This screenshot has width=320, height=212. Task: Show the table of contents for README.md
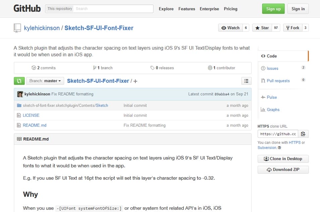[246, 81]
